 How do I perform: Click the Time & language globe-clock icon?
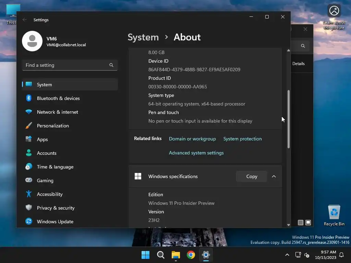pos(29,166)
